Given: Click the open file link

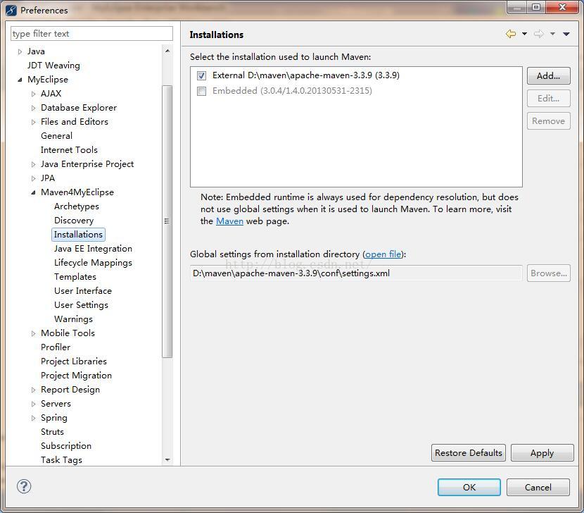Looking at the screenshot, I should pyautogui.click(x=383, y=254).
